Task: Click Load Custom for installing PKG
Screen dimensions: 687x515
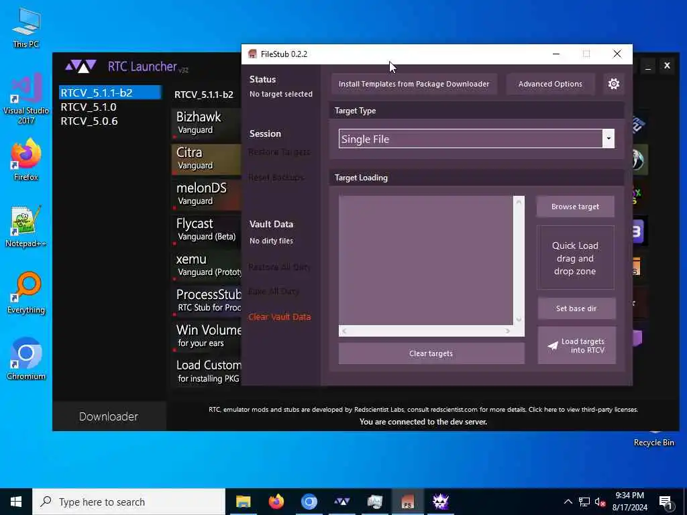Action: click(x=207, y=371)
